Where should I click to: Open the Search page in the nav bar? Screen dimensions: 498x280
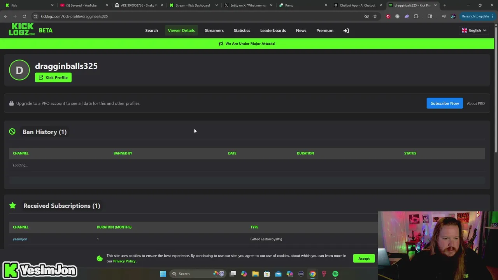coord(151,30)
